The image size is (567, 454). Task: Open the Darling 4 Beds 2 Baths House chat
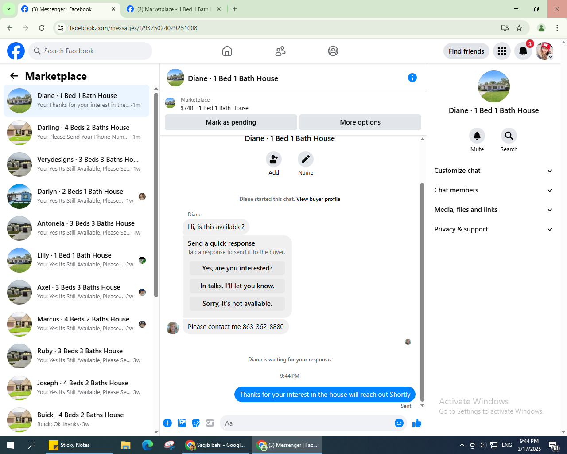pyautogui.click(x=77, y=133)
